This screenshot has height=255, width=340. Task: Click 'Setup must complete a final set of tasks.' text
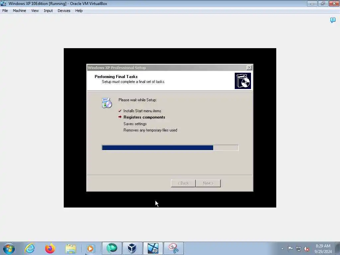click(133, 82)
